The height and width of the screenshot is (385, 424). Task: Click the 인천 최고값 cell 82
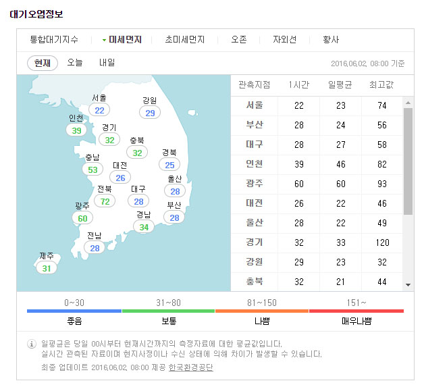[x=382, y=164]
